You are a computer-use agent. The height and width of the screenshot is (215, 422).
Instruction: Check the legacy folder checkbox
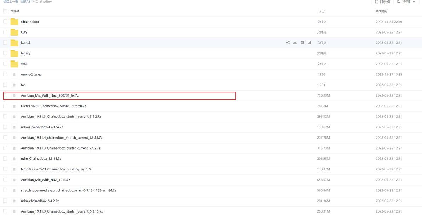click(x=5, y=53)
